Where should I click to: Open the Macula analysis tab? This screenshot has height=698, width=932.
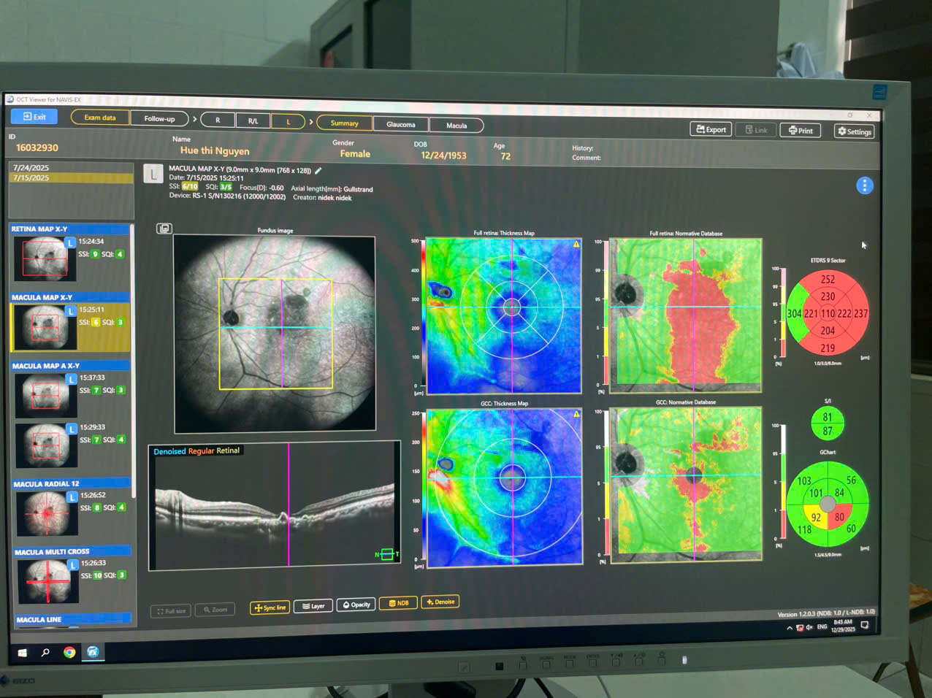(457, 126)
